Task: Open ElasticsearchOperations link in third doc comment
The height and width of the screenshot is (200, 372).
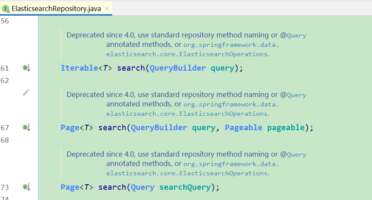Action: pyautogui.click(x=187, y=174)
